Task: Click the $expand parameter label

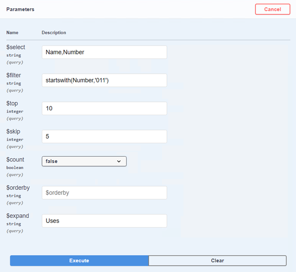Action: (x=18, y=216)
